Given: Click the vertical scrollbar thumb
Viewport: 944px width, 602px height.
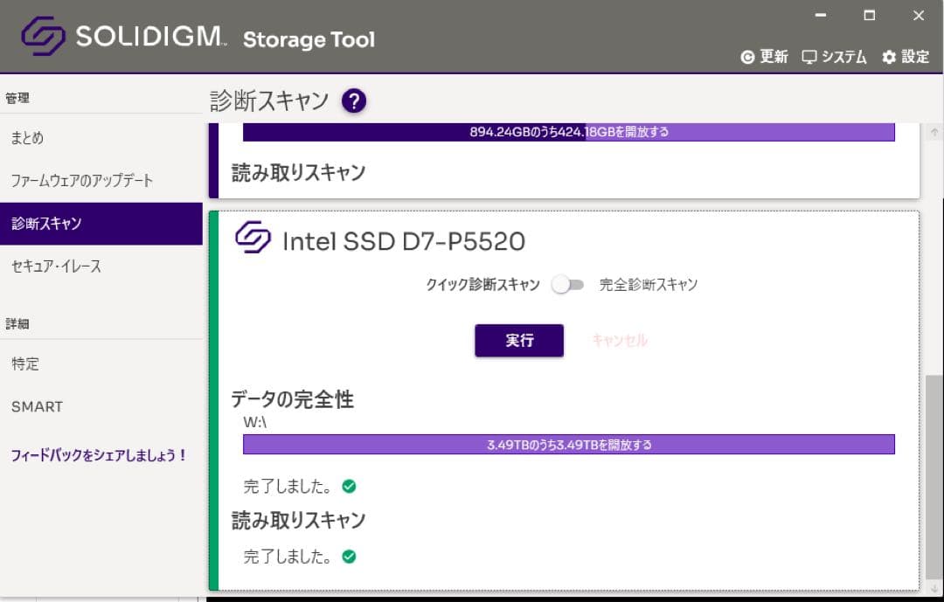Looking at the screenshot, I should (934, 475).
